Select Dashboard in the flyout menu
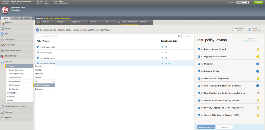 click(x=44, y=89)
